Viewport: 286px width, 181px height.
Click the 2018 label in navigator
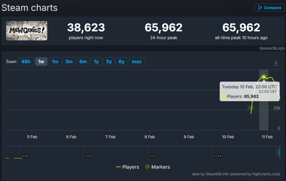pyautogui.click(x=24, y=156)
